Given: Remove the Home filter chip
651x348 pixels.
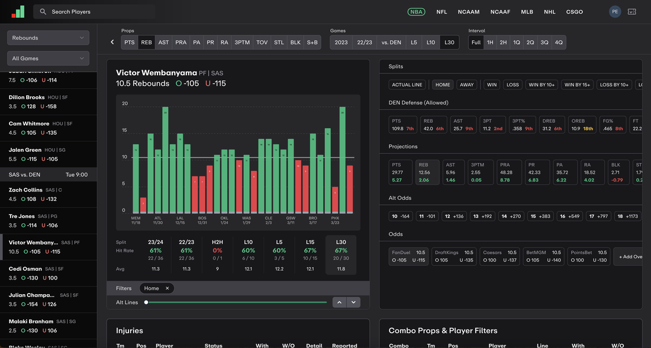Looking at the screenshot, I should [x=167, y=288].
